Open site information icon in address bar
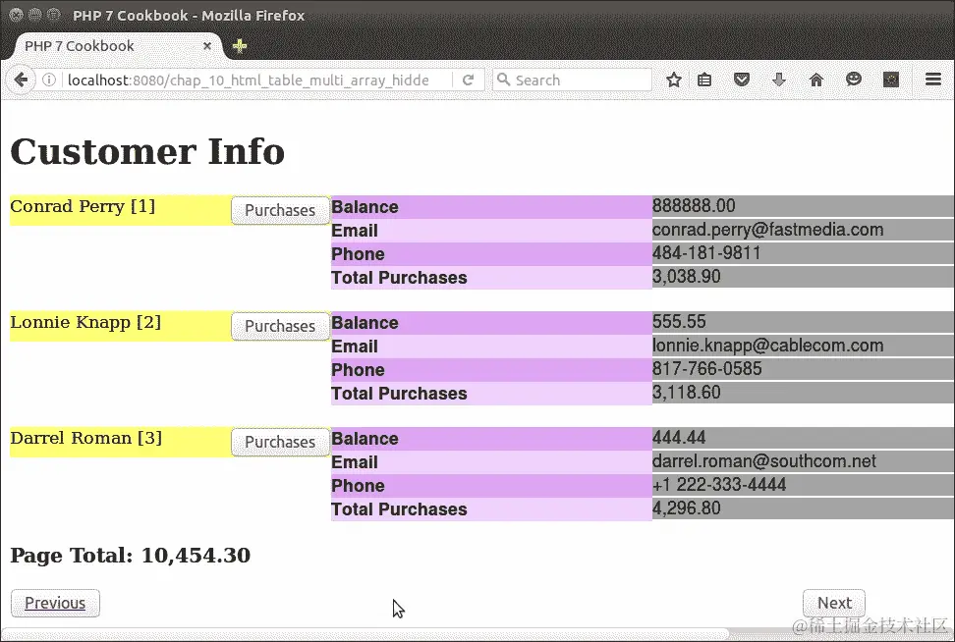Screen dimensions: 955x642 [x=49, y=80]
